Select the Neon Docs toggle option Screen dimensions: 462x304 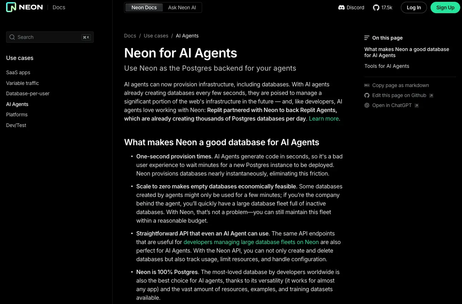point(144,7)
